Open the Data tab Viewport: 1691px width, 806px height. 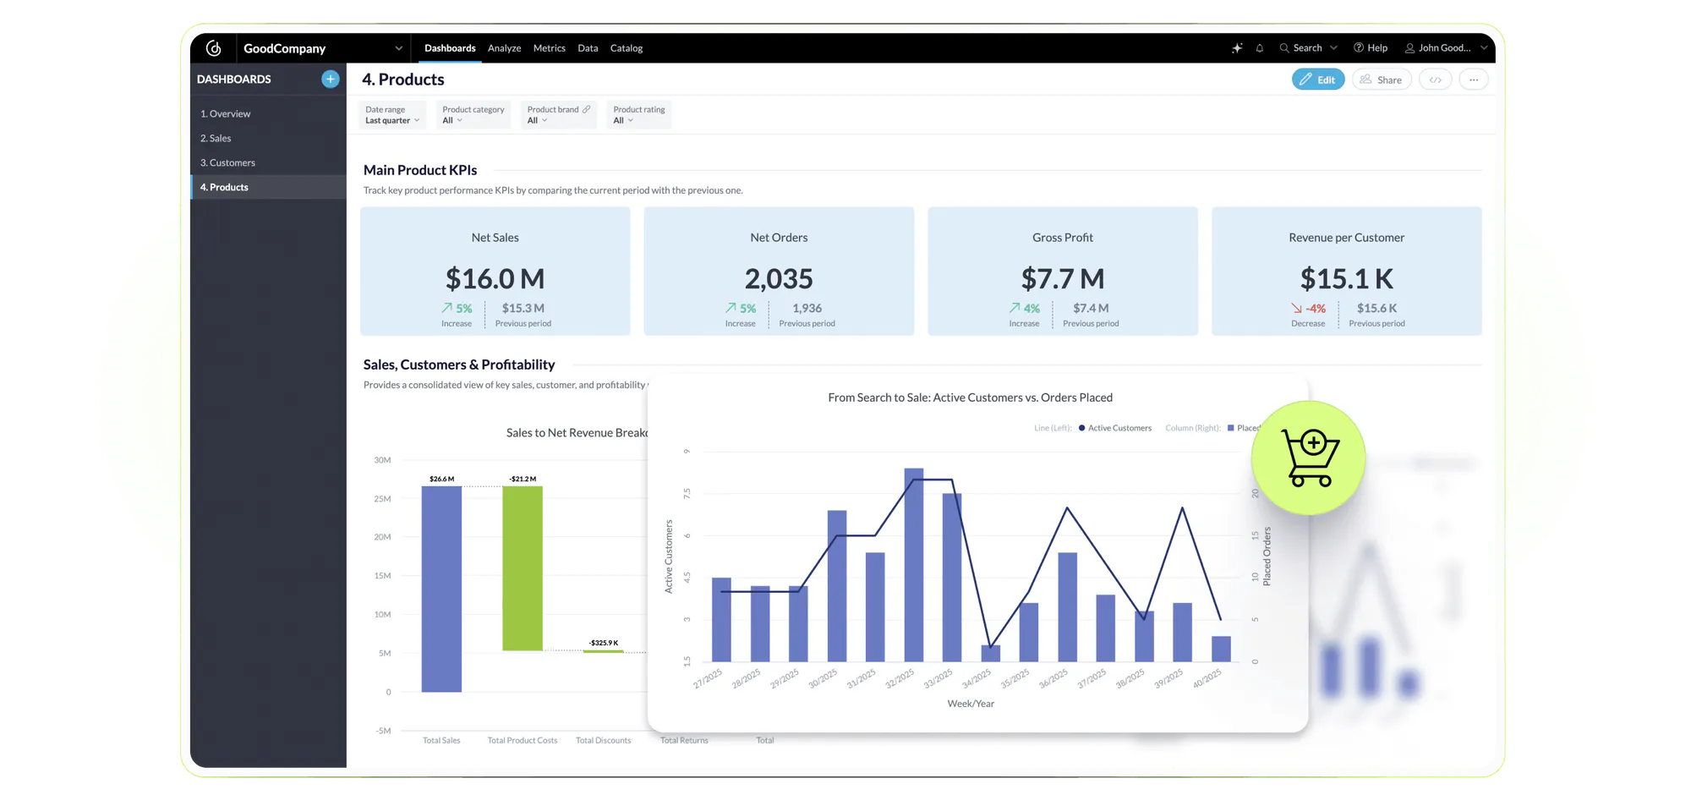(588, 48)
